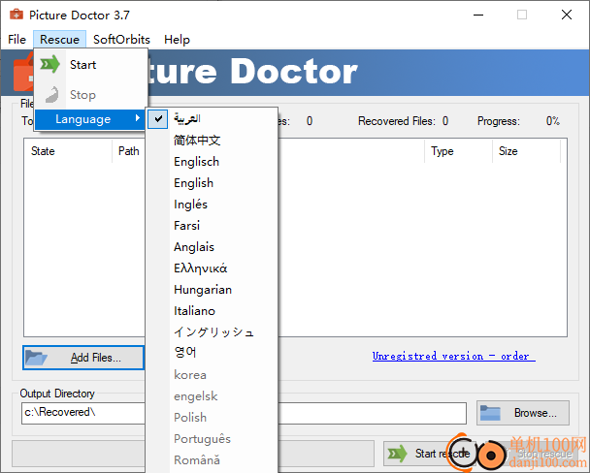
Task: Click the Picture Doctor title bar app icon
Action: click(16, 16)
